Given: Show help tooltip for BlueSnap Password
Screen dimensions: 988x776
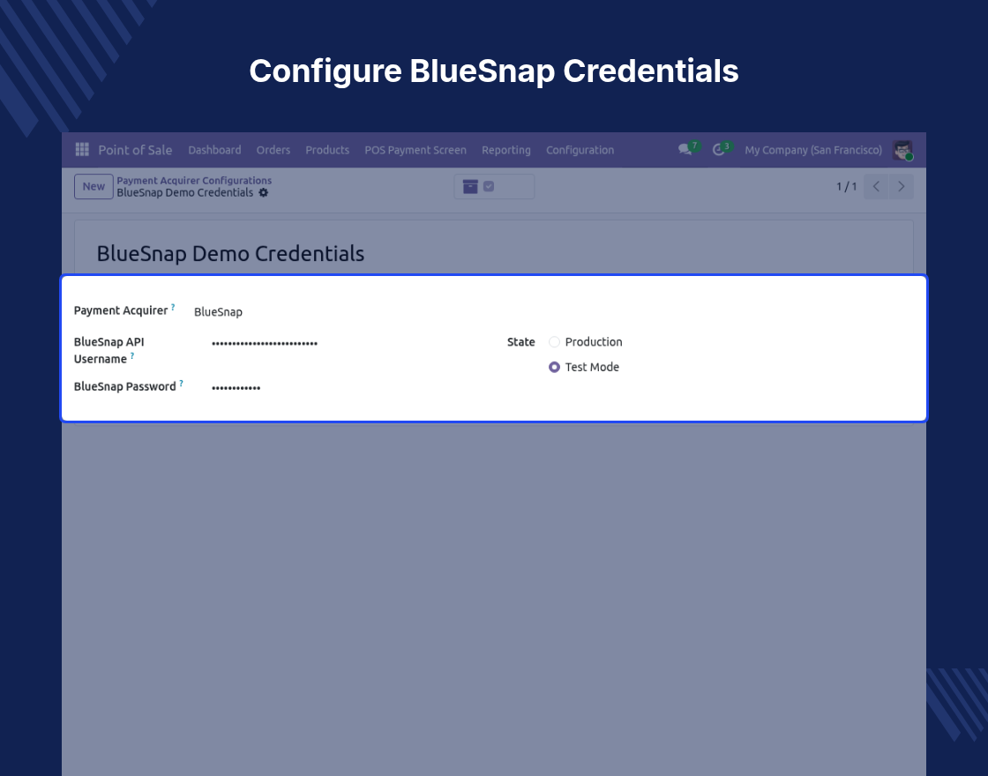Looking at the screenshot, I should [x=181, y=383].
